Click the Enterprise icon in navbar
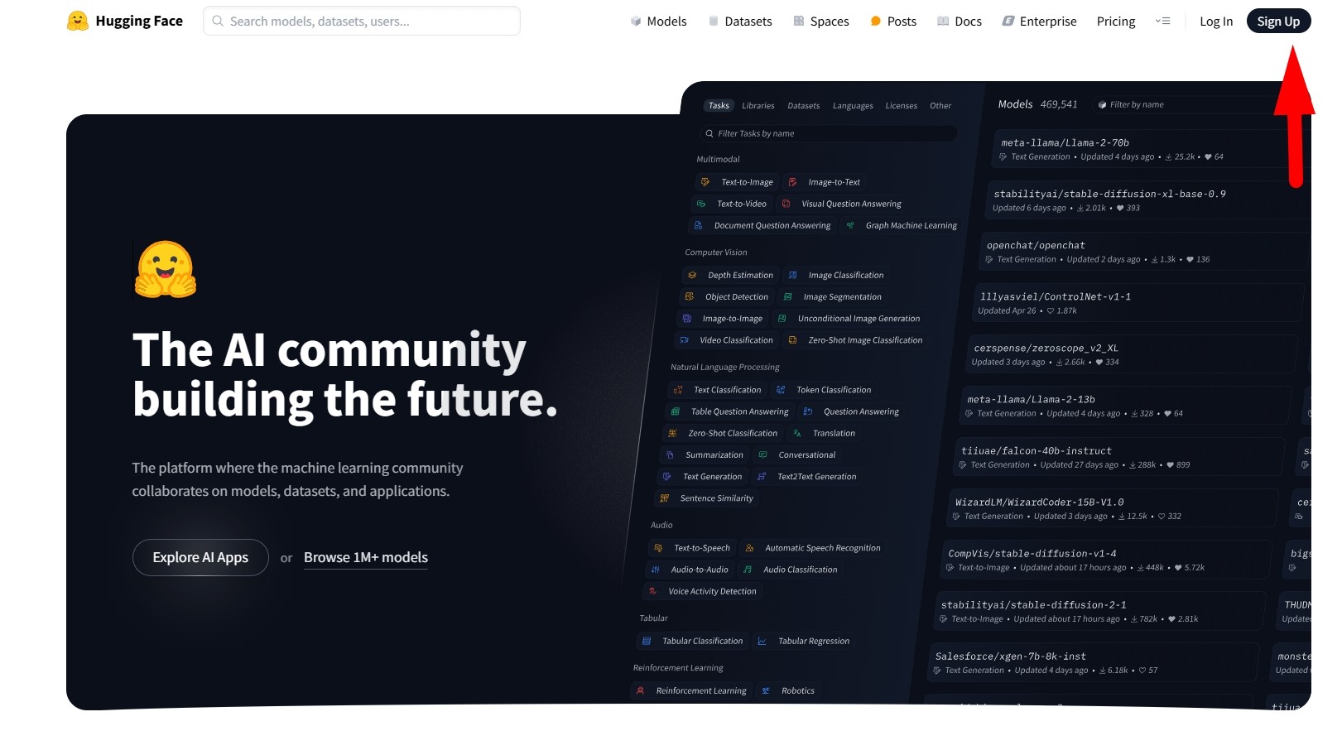The height and width of the screenshot is (731, 1342). 1008,22
